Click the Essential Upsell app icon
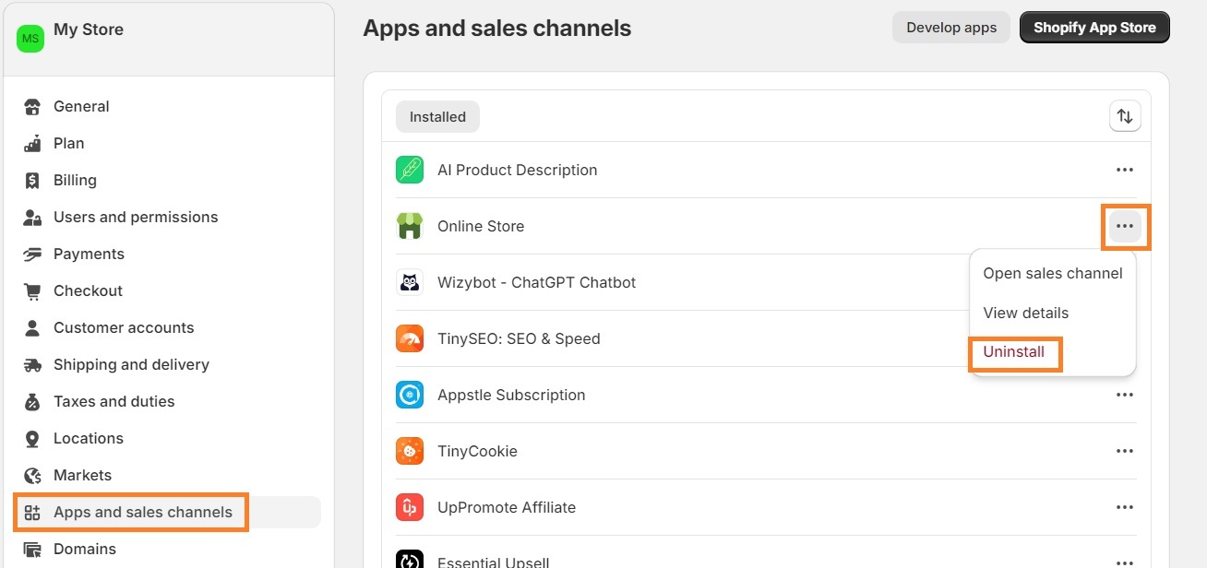 (409, 560)
